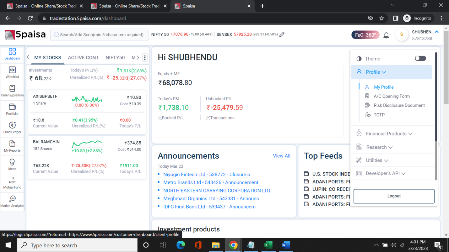
Task: Open Word from the Windows taskbar
Action: [286, 245]
